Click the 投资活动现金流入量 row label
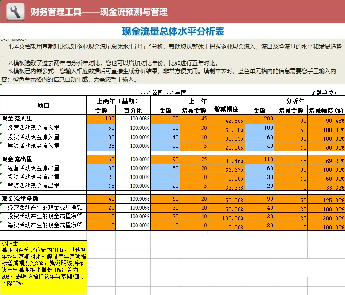The image size is (345, 295). [33, 137]
